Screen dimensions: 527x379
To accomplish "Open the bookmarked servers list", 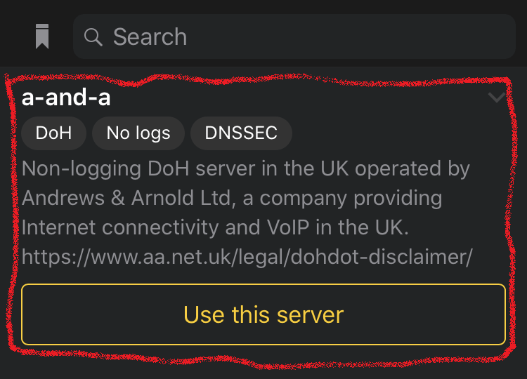I will (42, 36).
